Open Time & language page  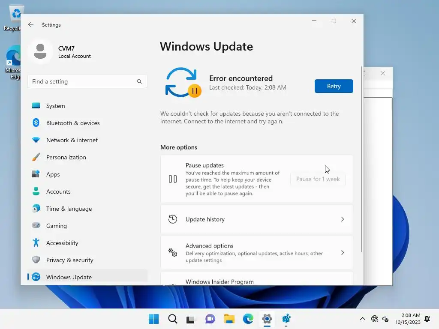point(87,209)
